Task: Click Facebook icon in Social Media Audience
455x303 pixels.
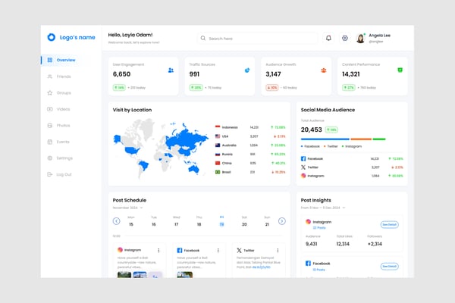Action: point(303,158)
